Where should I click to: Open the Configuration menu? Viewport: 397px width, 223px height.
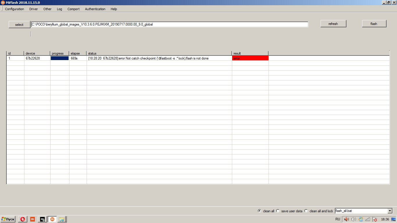coord(15,9)
